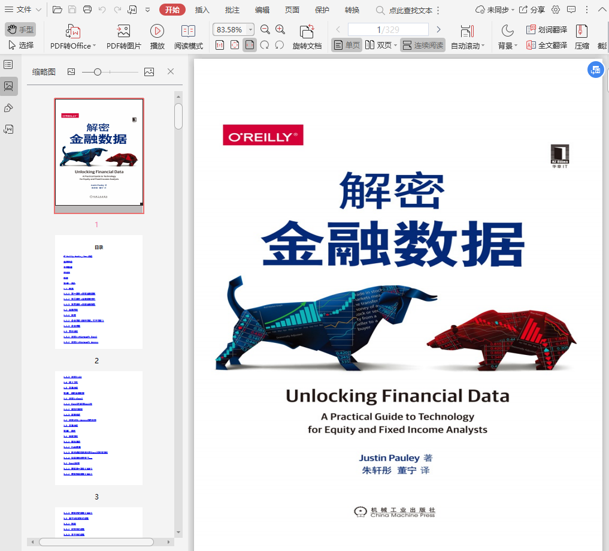
Task: Click the fit page icon
Action: click(x=235, y=45)
